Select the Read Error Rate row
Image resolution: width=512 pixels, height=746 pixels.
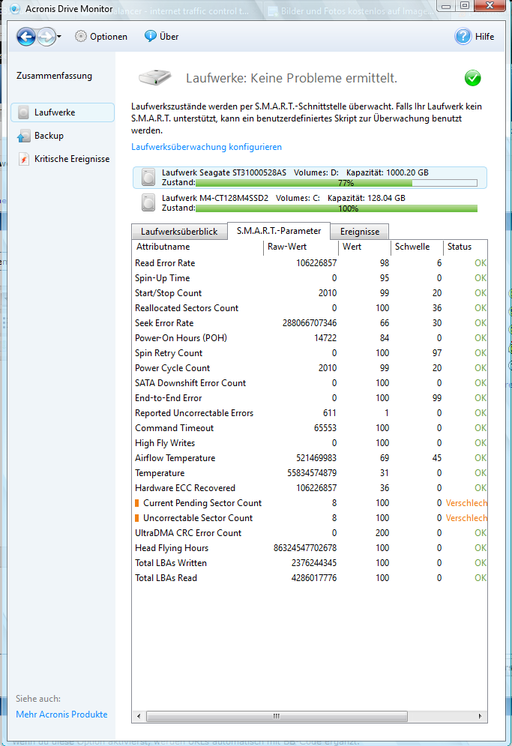pyautogui.click(x=310, y=263)
